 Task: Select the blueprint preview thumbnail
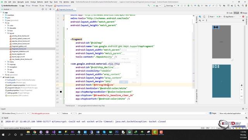coord(221,81)
